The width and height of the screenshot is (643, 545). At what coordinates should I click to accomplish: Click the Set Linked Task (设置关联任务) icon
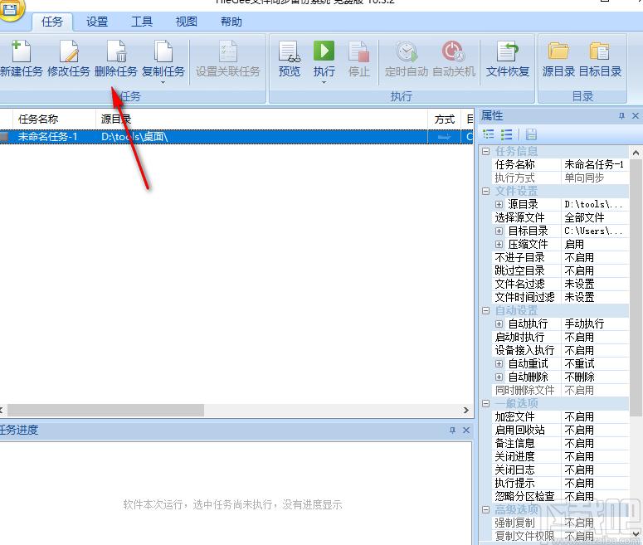point(227,51)
